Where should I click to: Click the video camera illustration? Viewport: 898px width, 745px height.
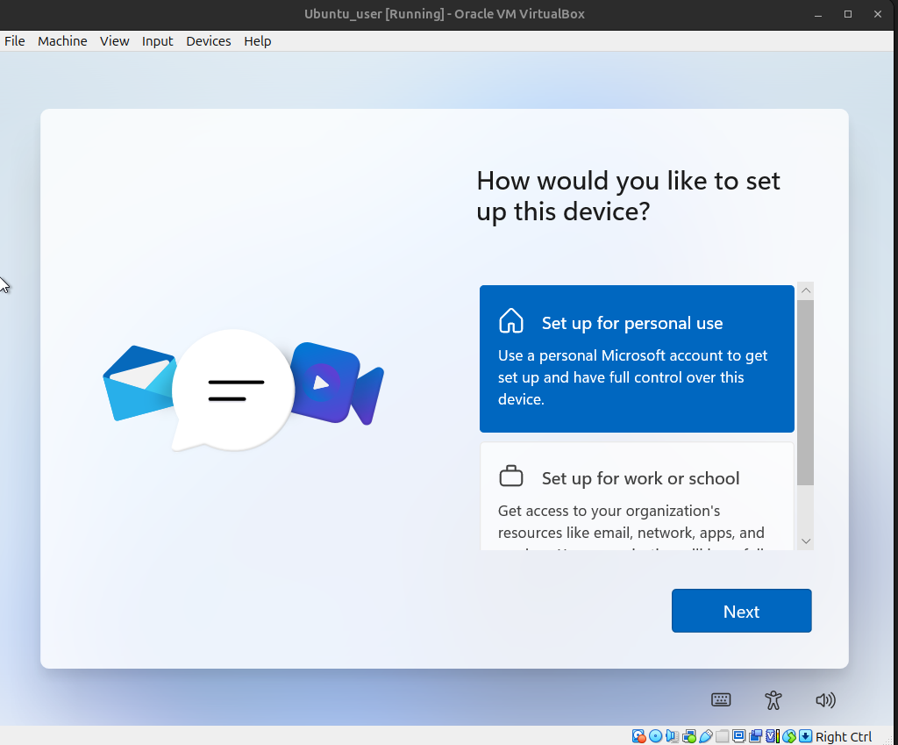point(337,383)
